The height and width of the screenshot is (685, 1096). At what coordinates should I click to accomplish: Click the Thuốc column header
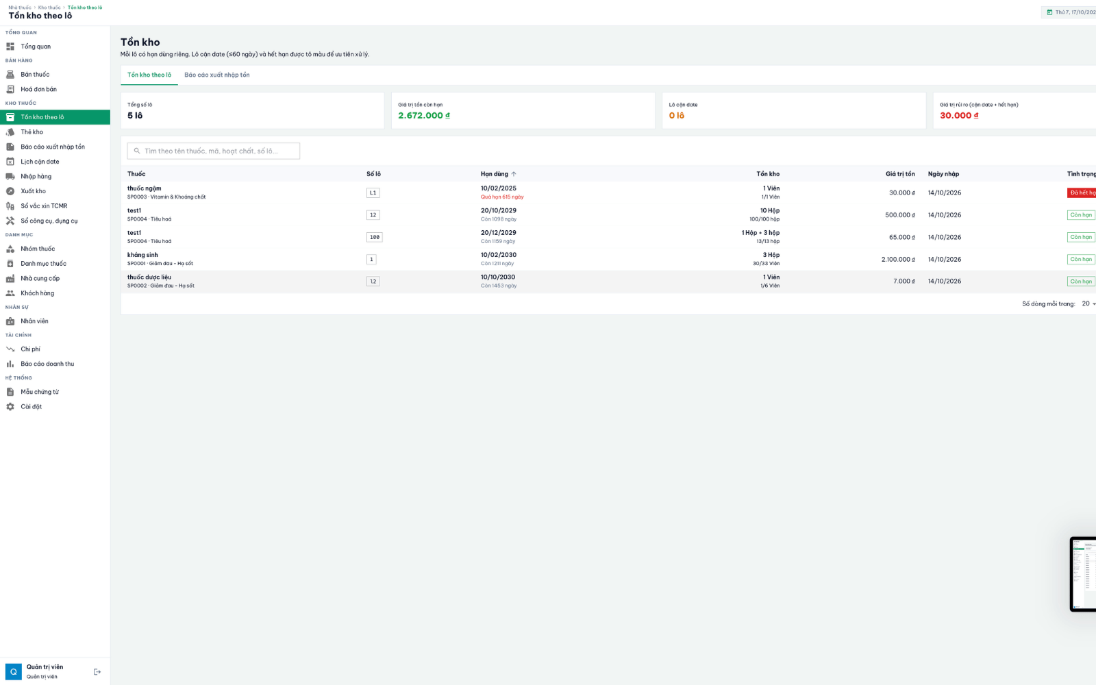(136, 174)
